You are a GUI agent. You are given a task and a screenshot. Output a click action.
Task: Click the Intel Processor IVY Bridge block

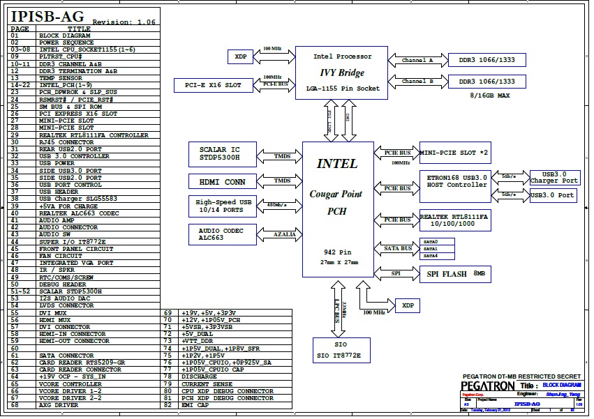click(x=342, y=73)
